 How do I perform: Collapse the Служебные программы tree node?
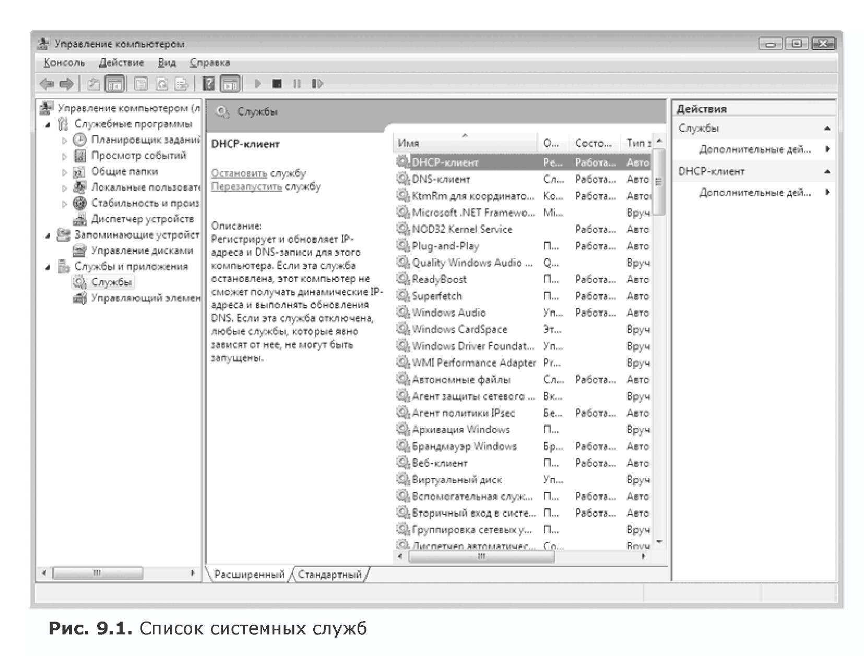[x=48, y=125]
